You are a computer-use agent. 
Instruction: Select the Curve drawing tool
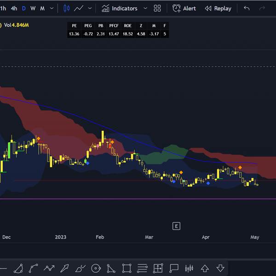tap(34, 268)
